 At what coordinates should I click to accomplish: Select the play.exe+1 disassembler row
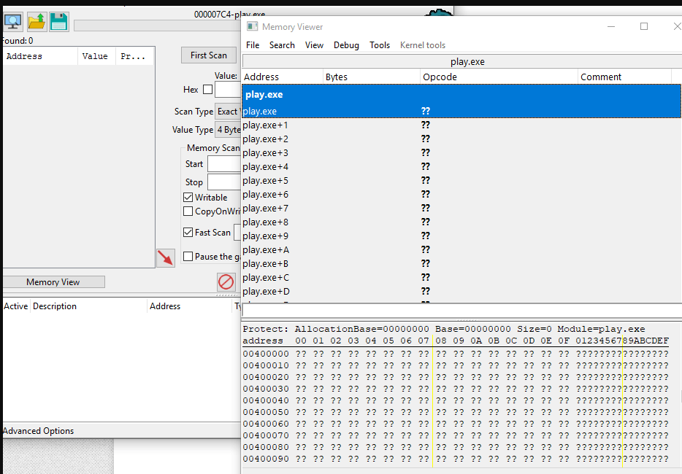[x=461, y=125]
